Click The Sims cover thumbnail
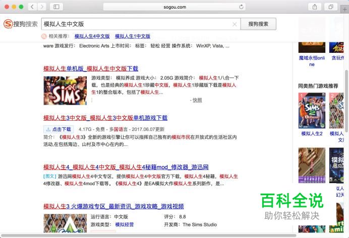The height and width of the screenshot is (238, 349). [65, 91]
